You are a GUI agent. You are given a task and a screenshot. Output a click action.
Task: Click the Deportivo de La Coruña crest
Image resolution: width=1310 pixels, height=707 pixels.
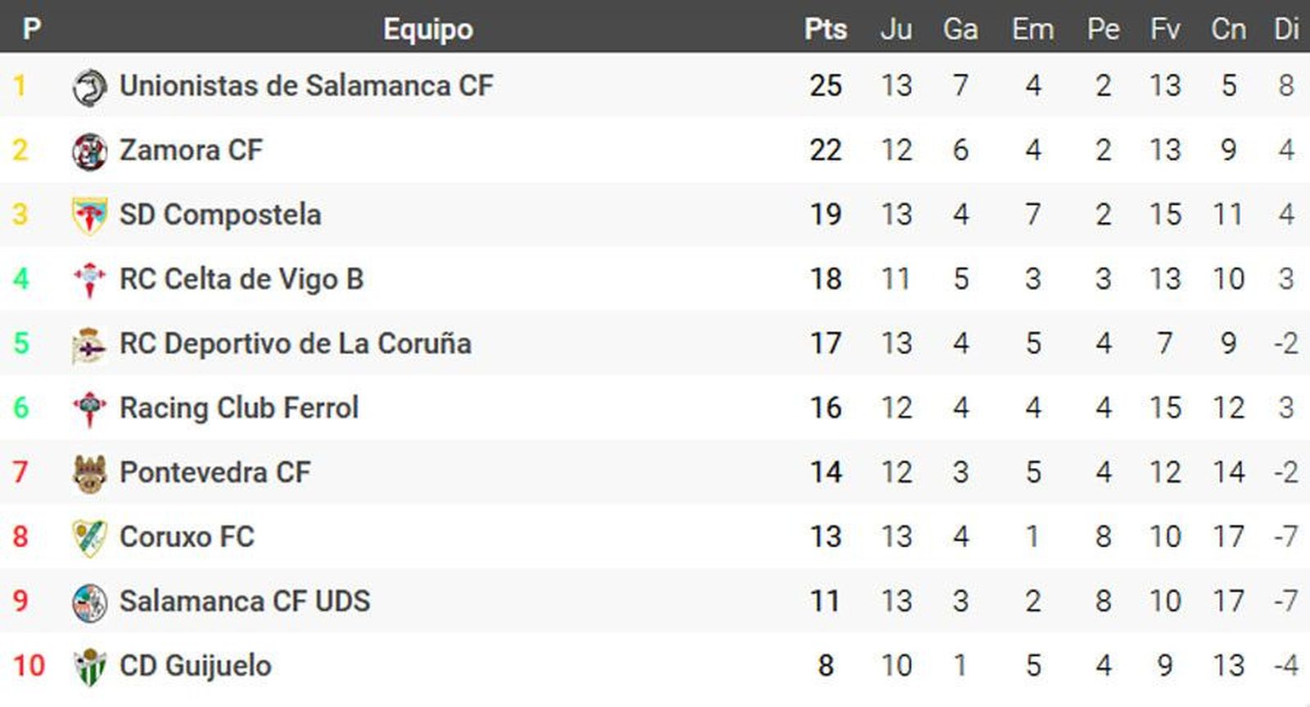(89, 344)
